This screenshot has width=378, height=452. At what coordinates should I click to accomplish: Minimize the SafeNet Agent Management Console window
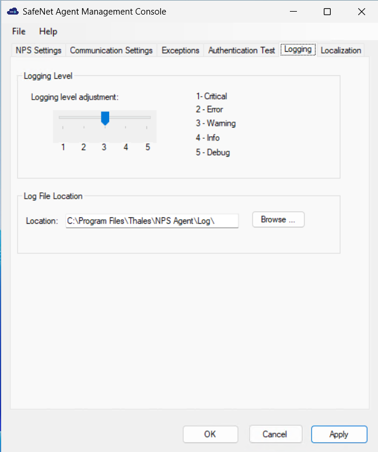click(x=293, y=12)
